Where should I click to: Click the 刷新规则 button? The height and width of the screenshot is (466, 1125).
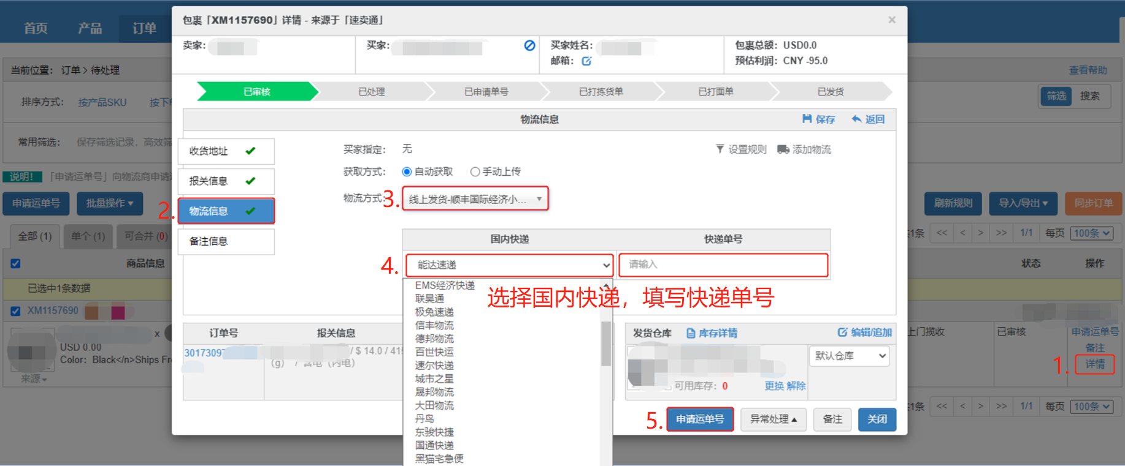point(953,203)
